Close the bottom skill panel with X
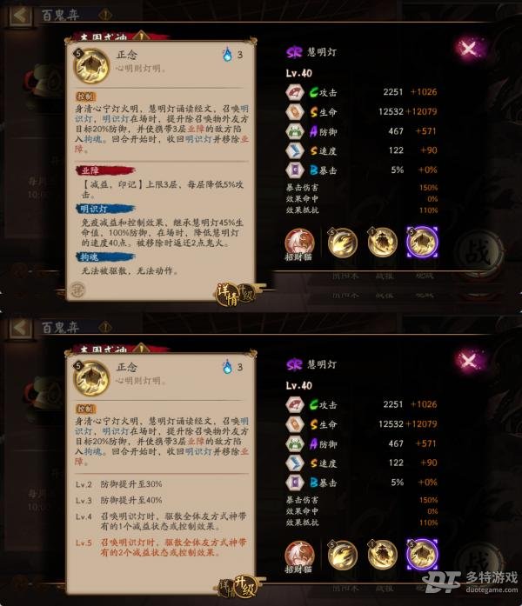This screenshot has height=606, width=522. tap(469, 361)
